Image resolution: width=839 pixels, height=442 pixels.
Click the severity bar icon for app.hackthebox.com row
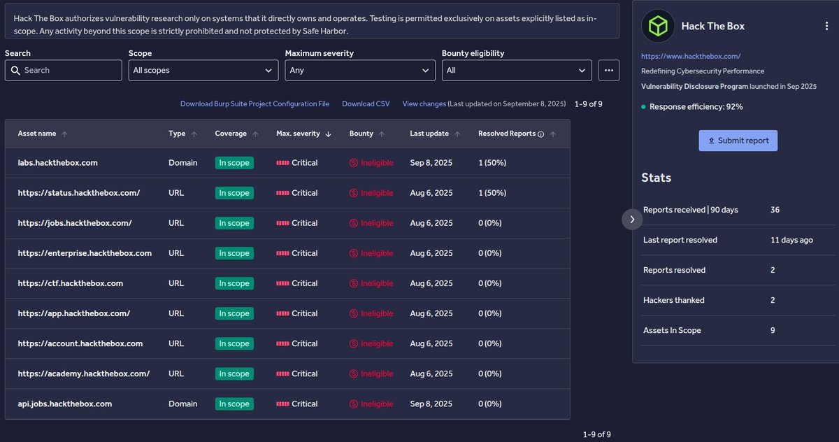[x=282, y=313]
